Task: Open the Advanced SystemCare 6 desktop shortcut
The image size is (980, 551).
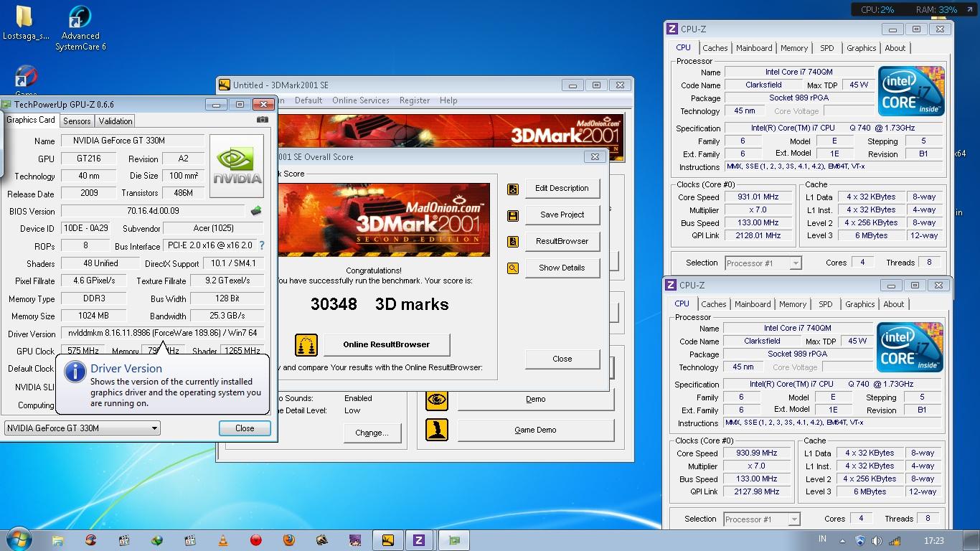Action: (80, 29)
